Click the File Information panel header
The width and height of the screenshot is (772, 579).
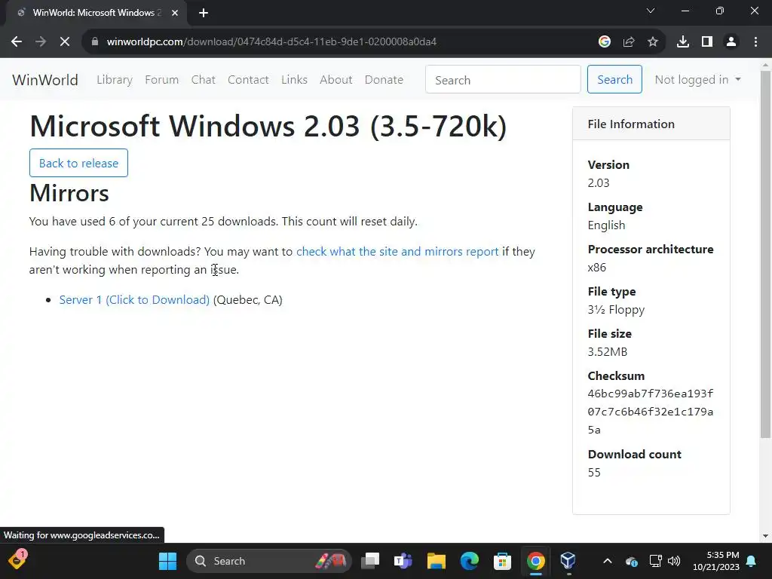click(x=651, y=124)
